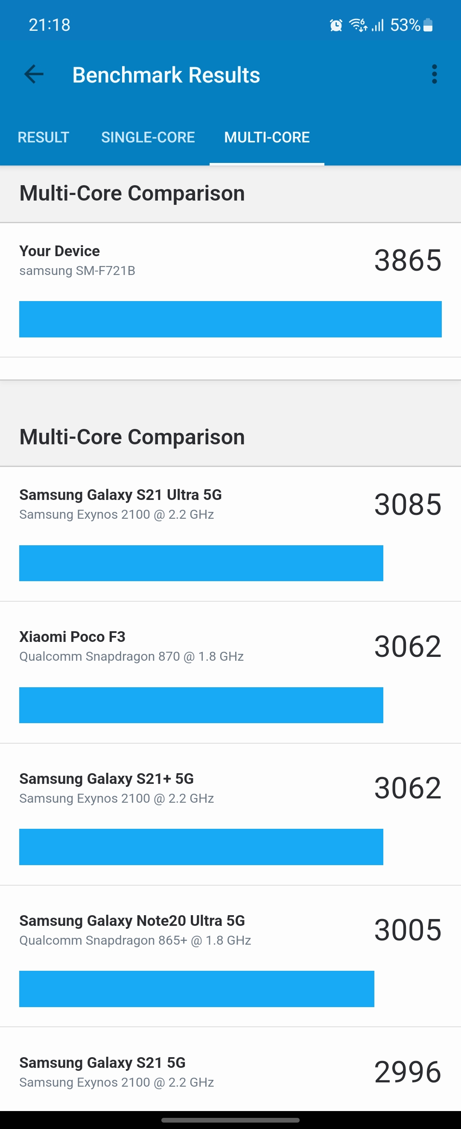Open the three-dot overflow menu

[434, 74]
